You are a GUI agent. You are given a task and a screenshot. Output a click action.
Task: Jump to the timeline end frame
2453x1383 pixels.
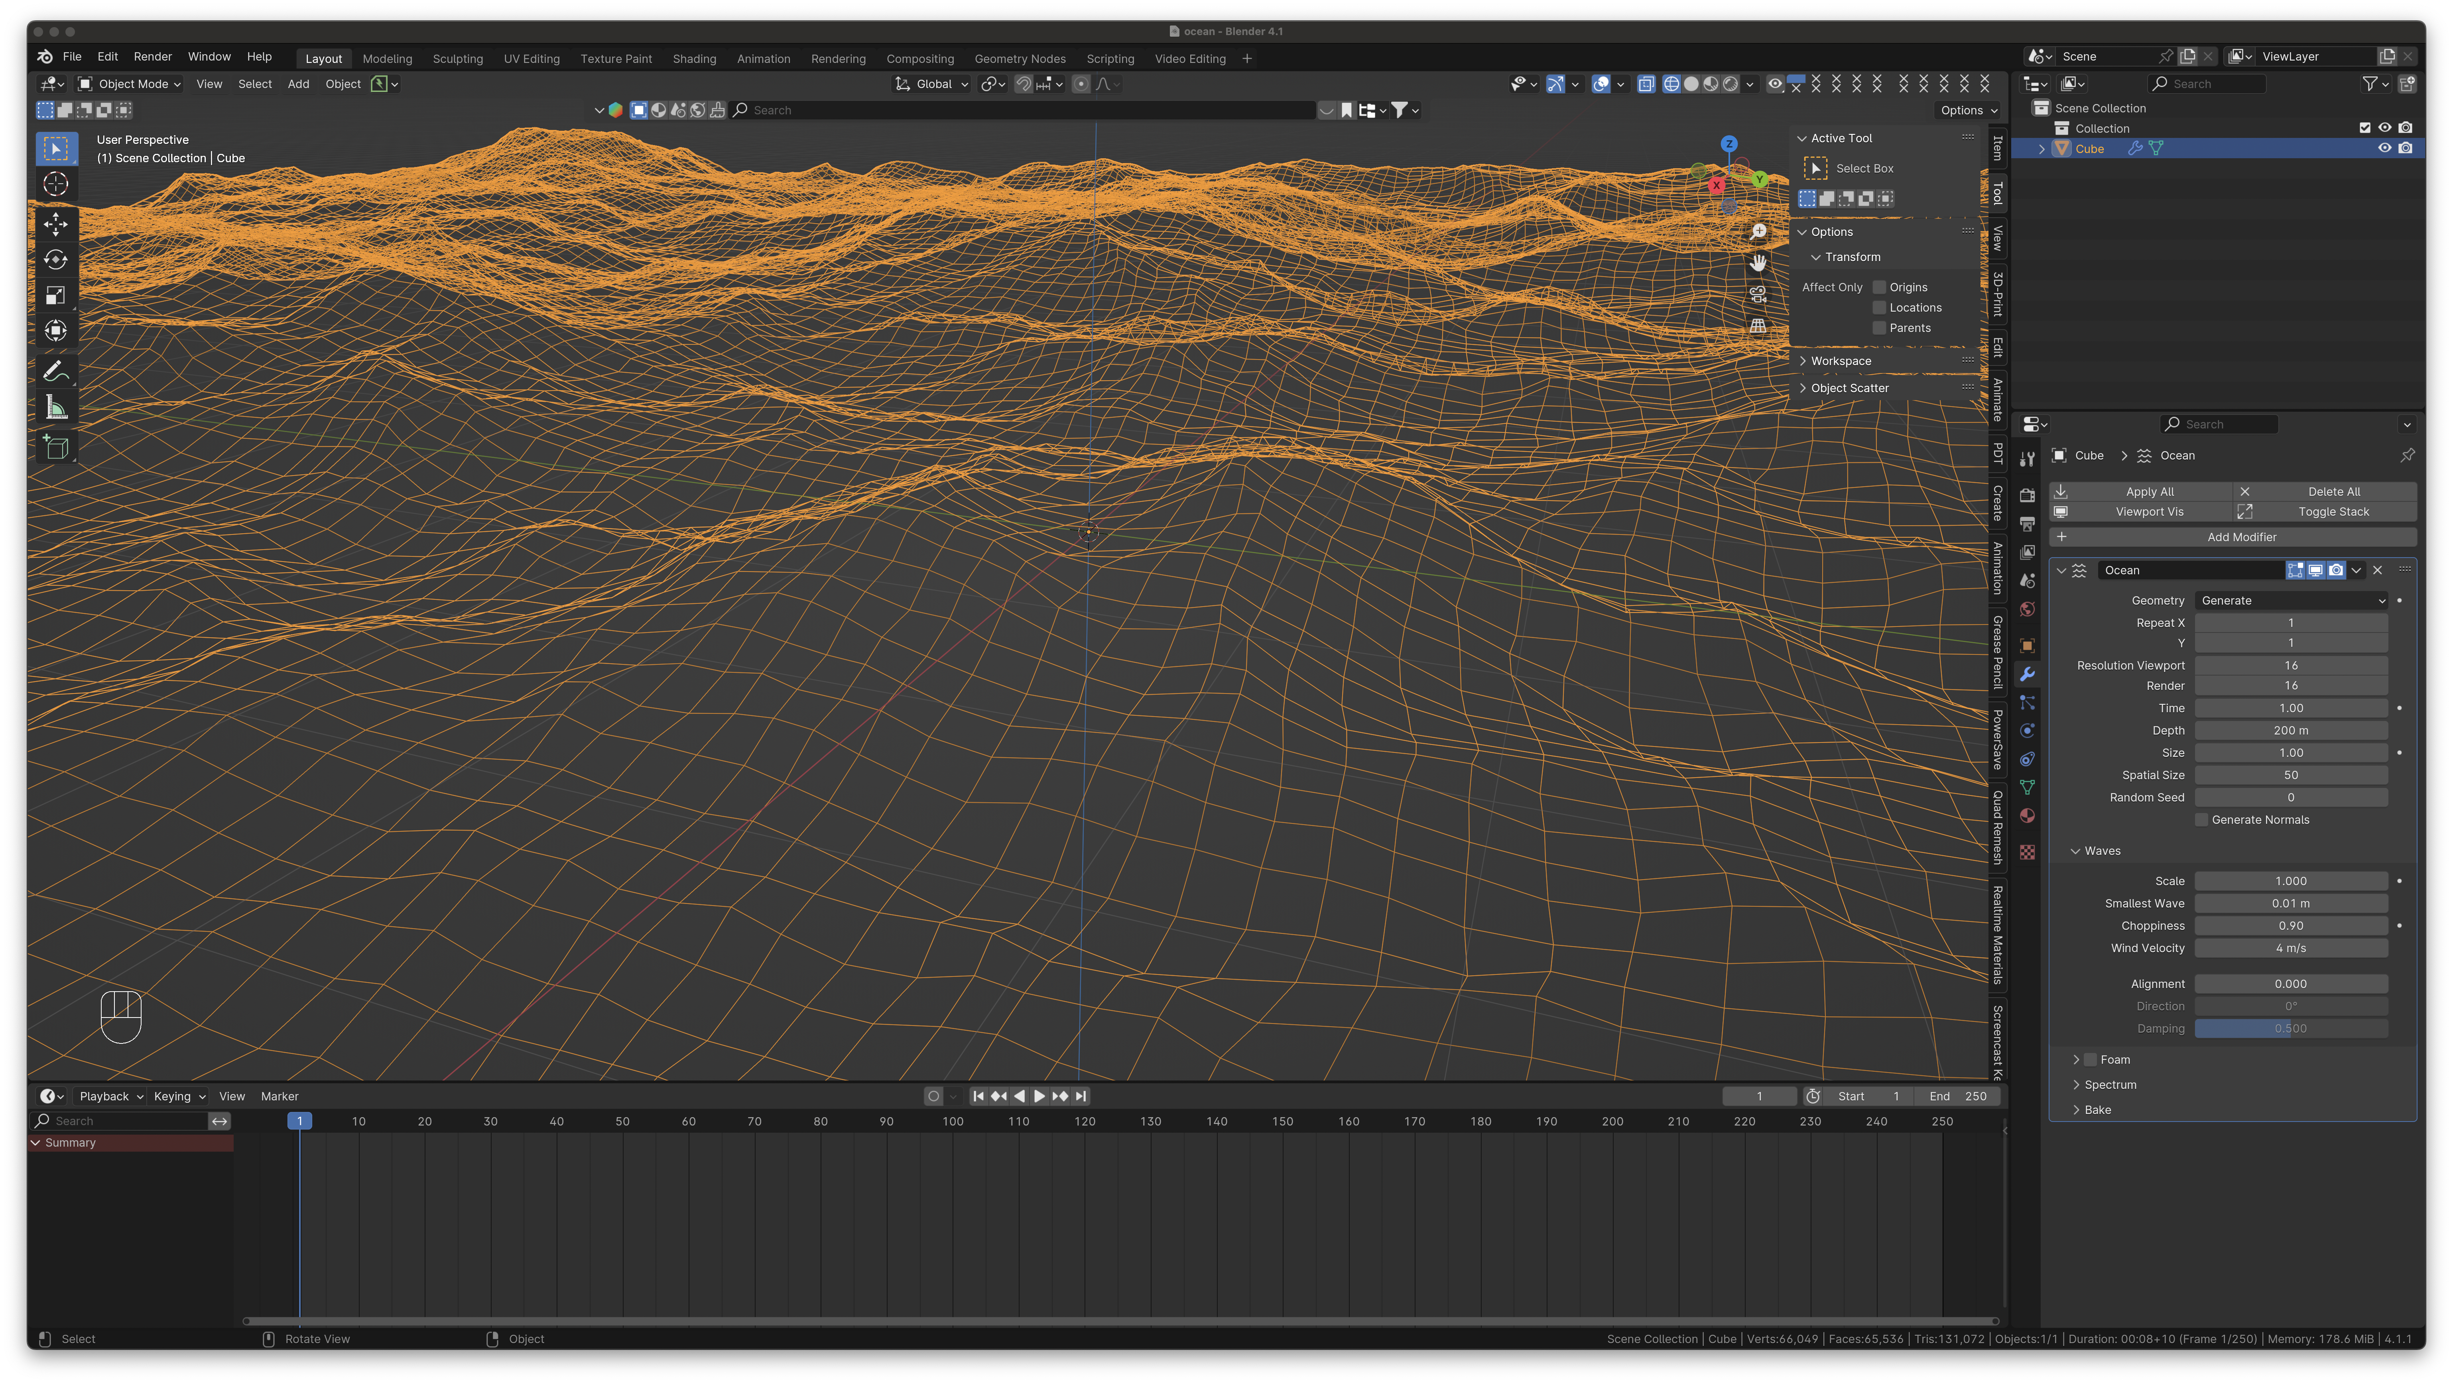(x=1081, y=1096)
